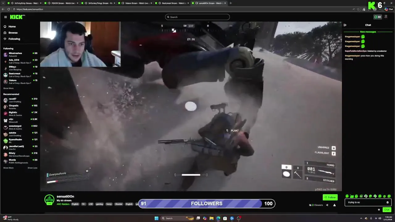Open the hamburger sidebar menu
395x222 pixels.
click(6, 17)
